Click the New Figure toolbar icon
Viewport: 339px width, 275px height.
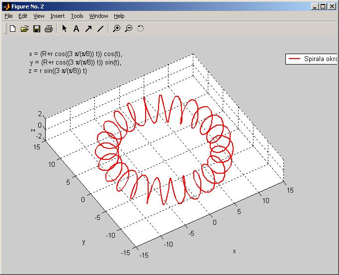tap(12, 29)
